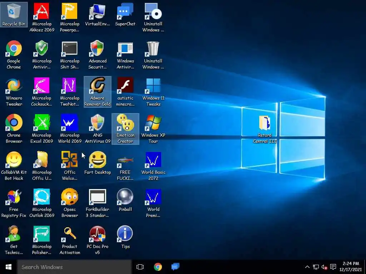
Task: Click the Adware Remover Gold icon
Action: [98, 92]
